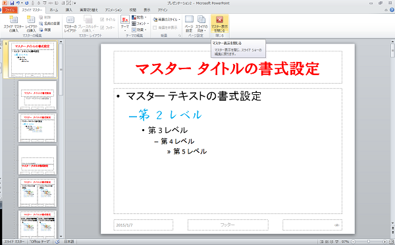Viewport: 395px width, 245px height.
Task: Click the Undo arrow icon
Action: point(18,3)
